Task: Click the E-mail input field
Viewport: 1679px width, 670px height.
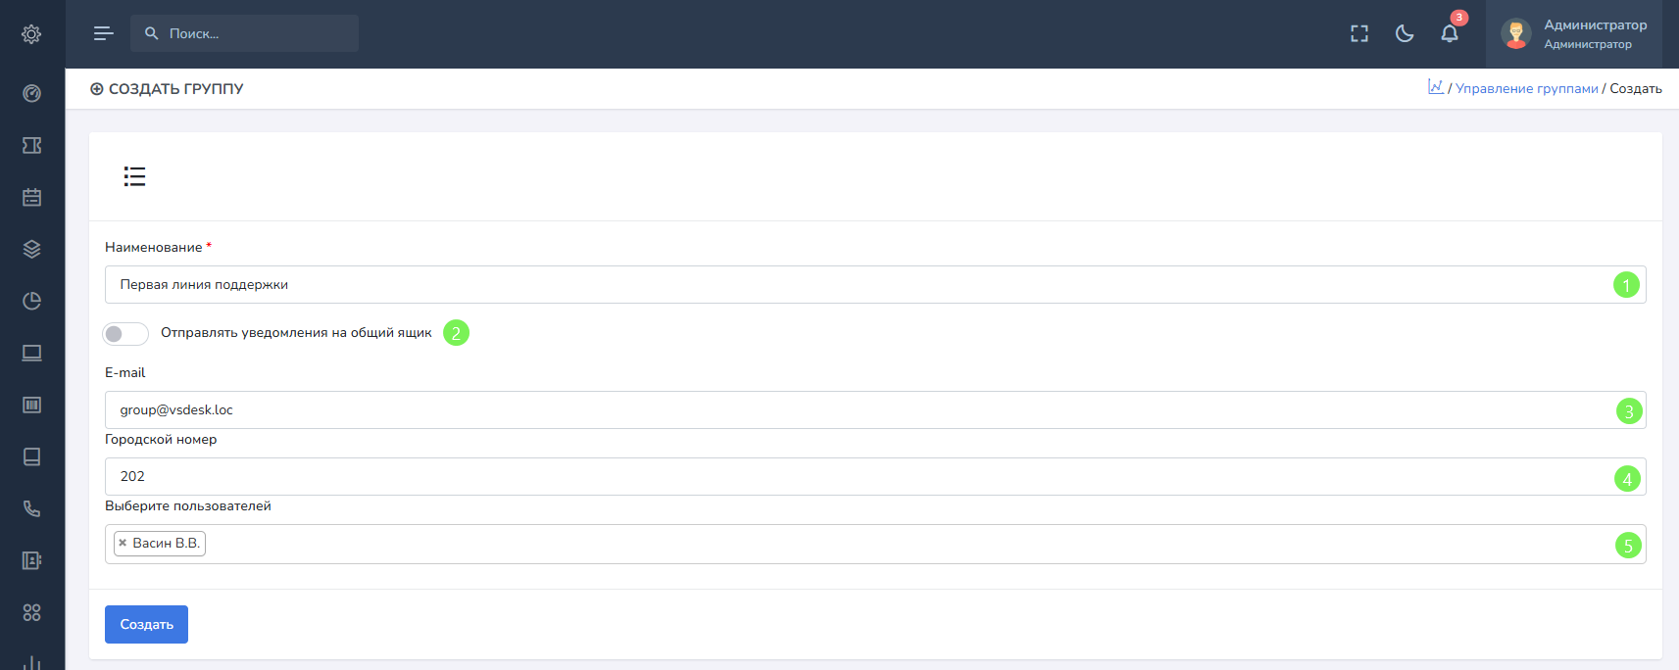Action: [x=853, y=410]
